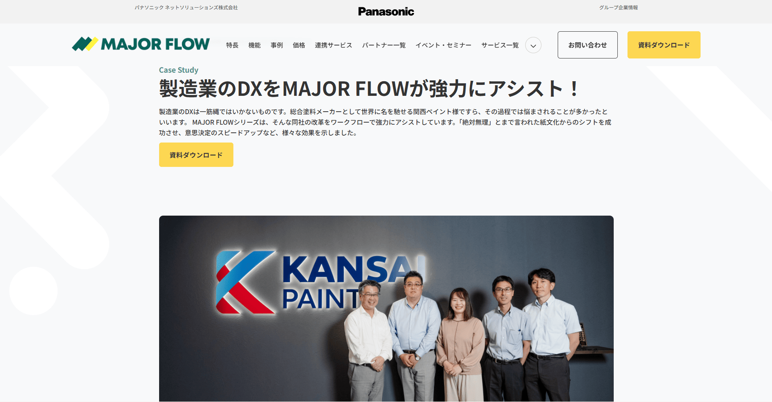Go to 事例 in navigation
The height and width of the screenshot is (402, 772).
click(x=277, y=45)
